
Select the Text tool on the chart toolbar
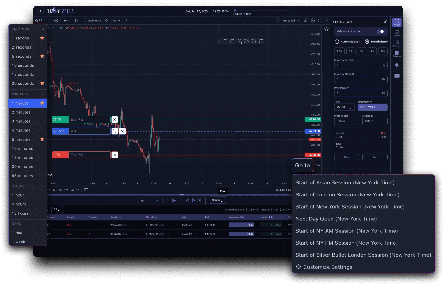point(225,41)
